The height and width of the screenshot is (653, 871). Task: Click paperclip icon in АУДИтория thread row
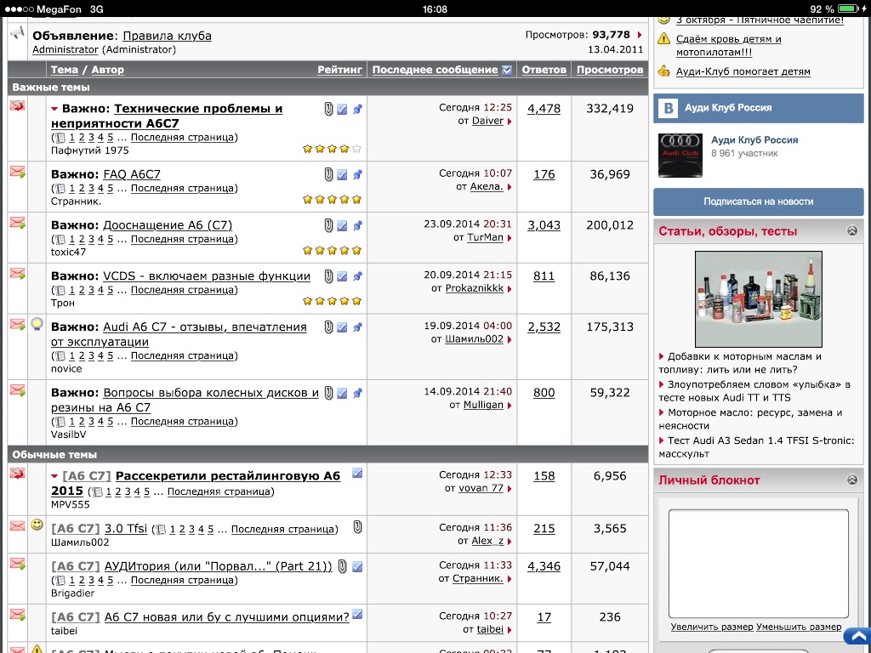coord(343,566)
